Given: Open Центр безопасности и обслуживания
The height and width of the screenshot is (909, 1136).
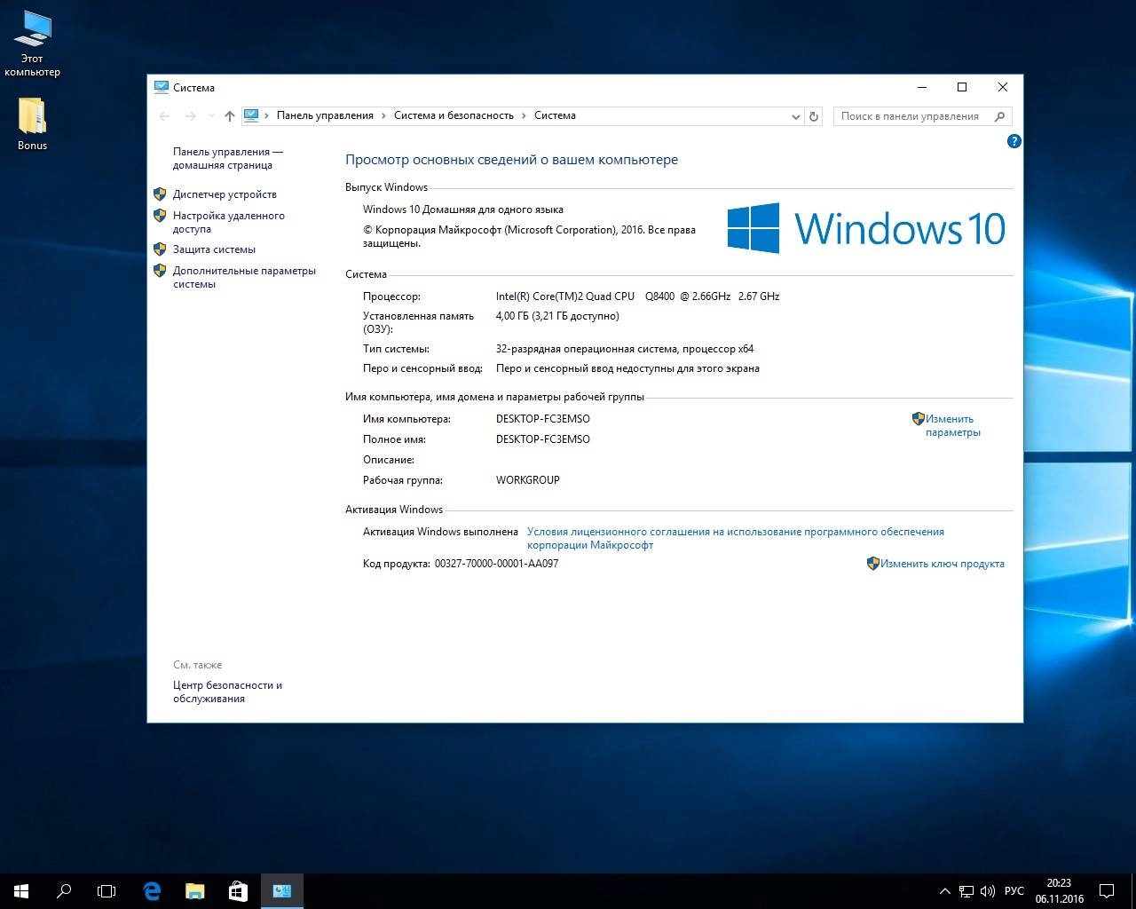Looking at the screenshot, I should pyautogui.click(x=227, y=692).
